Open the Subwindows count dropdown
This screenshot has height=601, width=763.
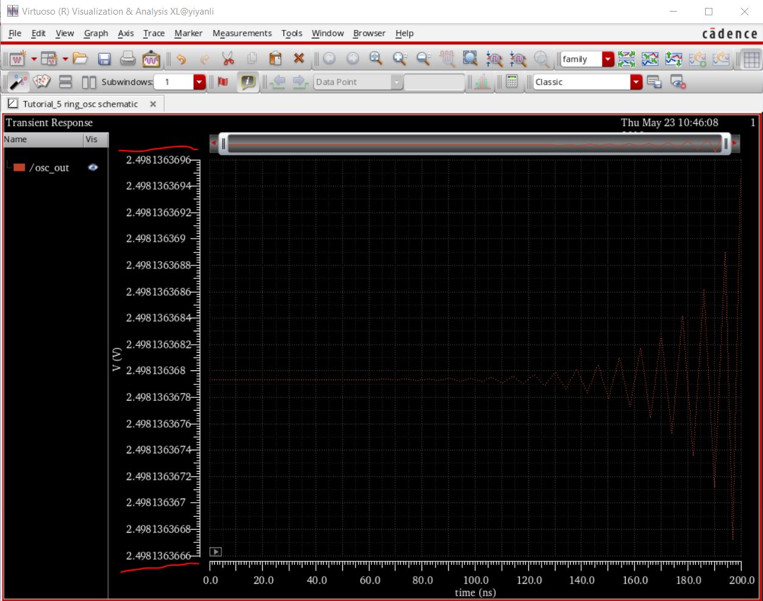tap(199, 82)
